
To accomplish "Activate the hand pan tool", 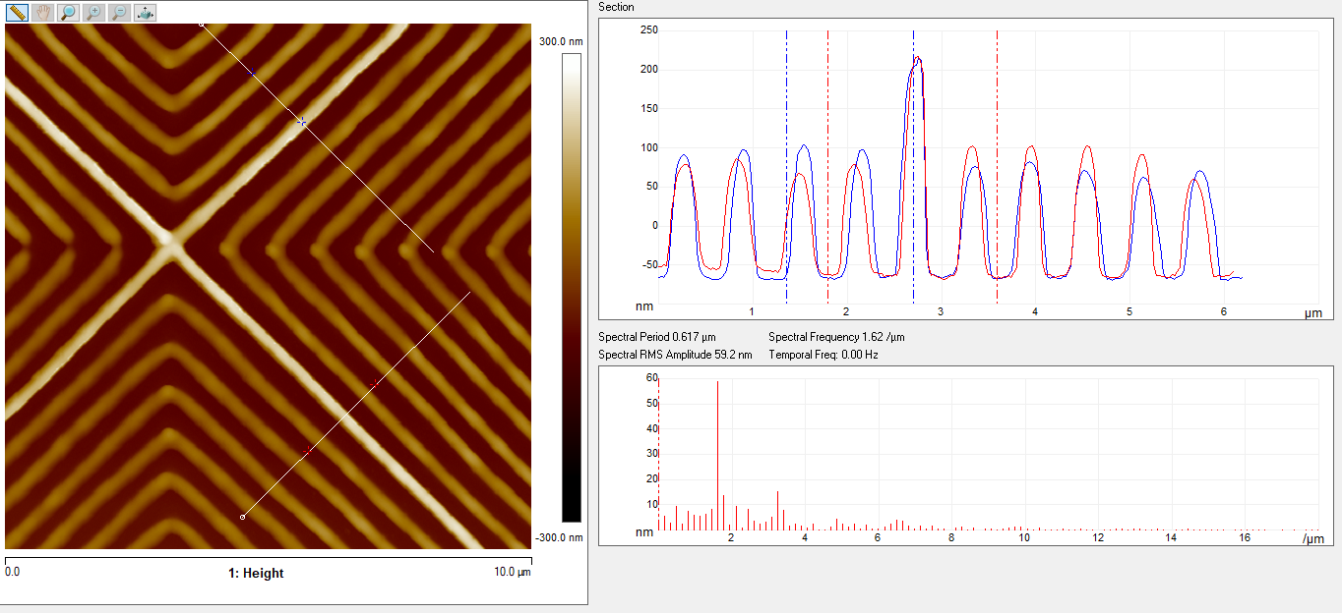I will pos(42,13).
